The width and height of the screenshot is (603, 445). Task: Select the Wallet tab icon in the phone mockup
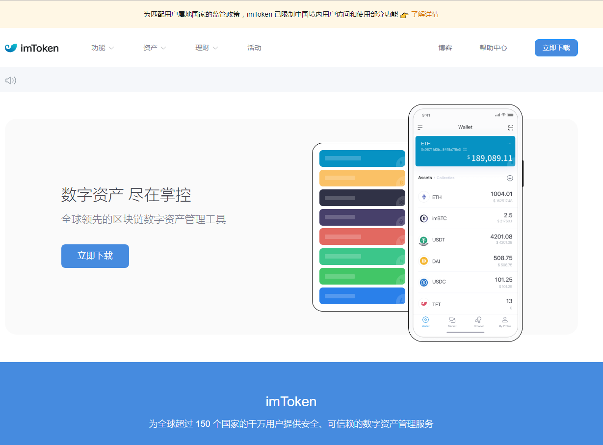pos(425,321)
